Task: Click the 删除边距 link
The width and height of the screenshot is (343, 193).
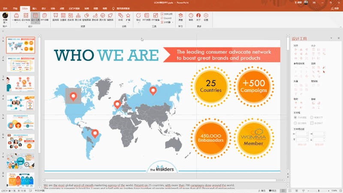Action: [x=302, y=145]
